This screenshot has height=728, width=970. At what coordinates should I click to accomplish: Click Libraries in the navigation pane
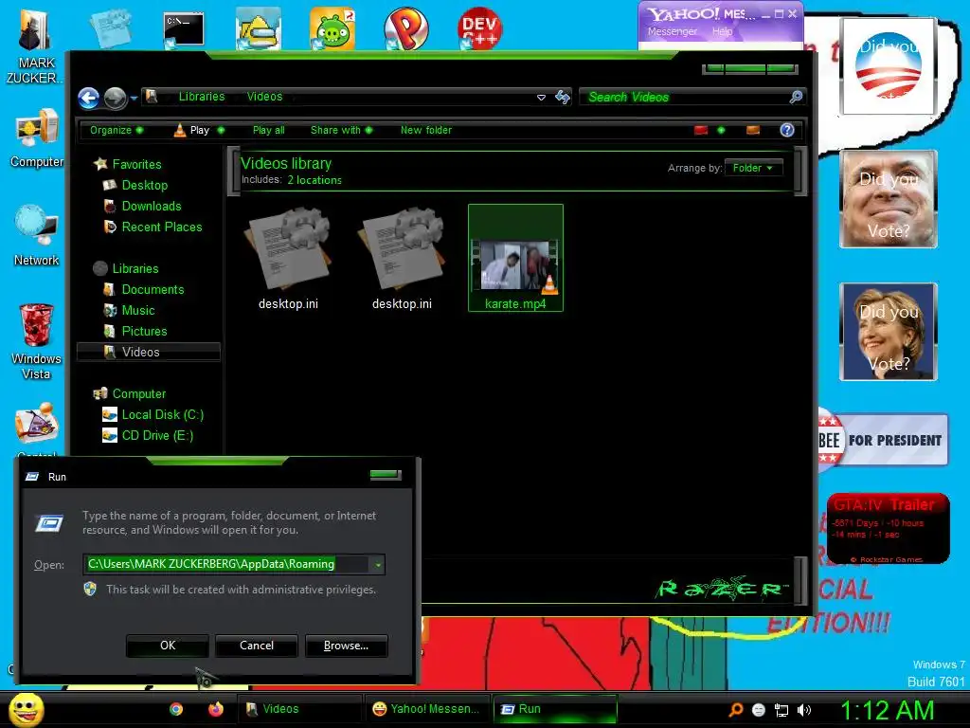tap(135, 268)
